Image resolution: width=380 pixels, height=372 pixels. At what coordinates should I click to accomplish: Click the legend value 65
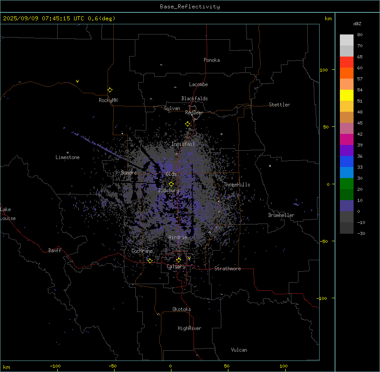pyautogui.click(x=360, y=57)
